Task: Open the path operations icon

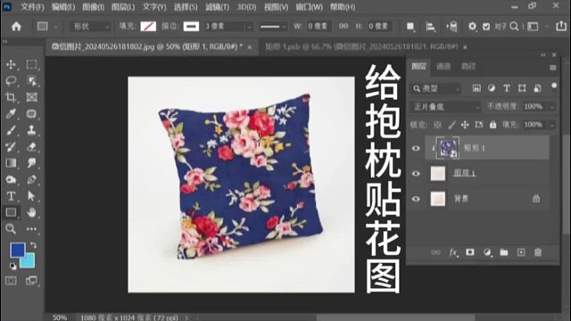Action: click(x=410, y=26)
